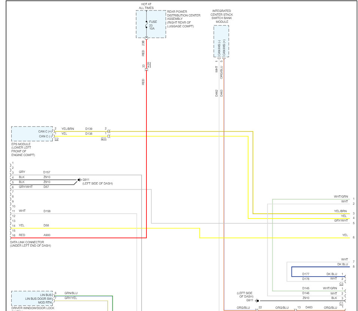Click the G911 ground symbol beside pin 4

pyautogui.click(x=79, y=180)
